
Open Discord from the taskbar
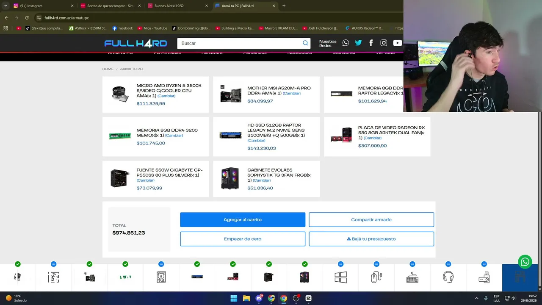click(x=259, y=298)
